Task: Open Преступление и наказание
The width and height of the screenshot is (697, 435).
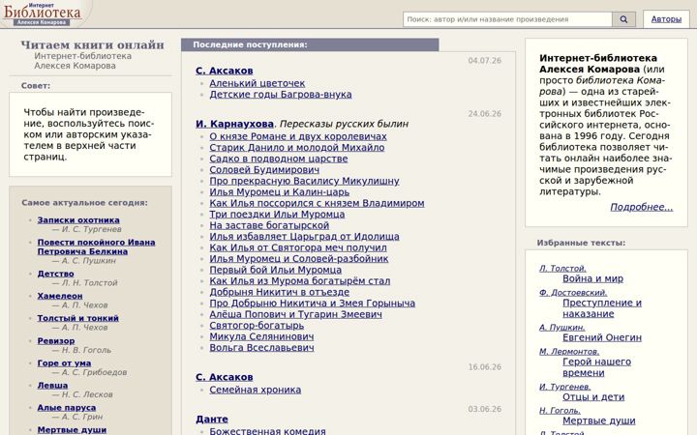Action: point(602,308)
